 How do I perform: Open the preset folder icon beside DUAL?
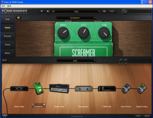tap(104, 11)
